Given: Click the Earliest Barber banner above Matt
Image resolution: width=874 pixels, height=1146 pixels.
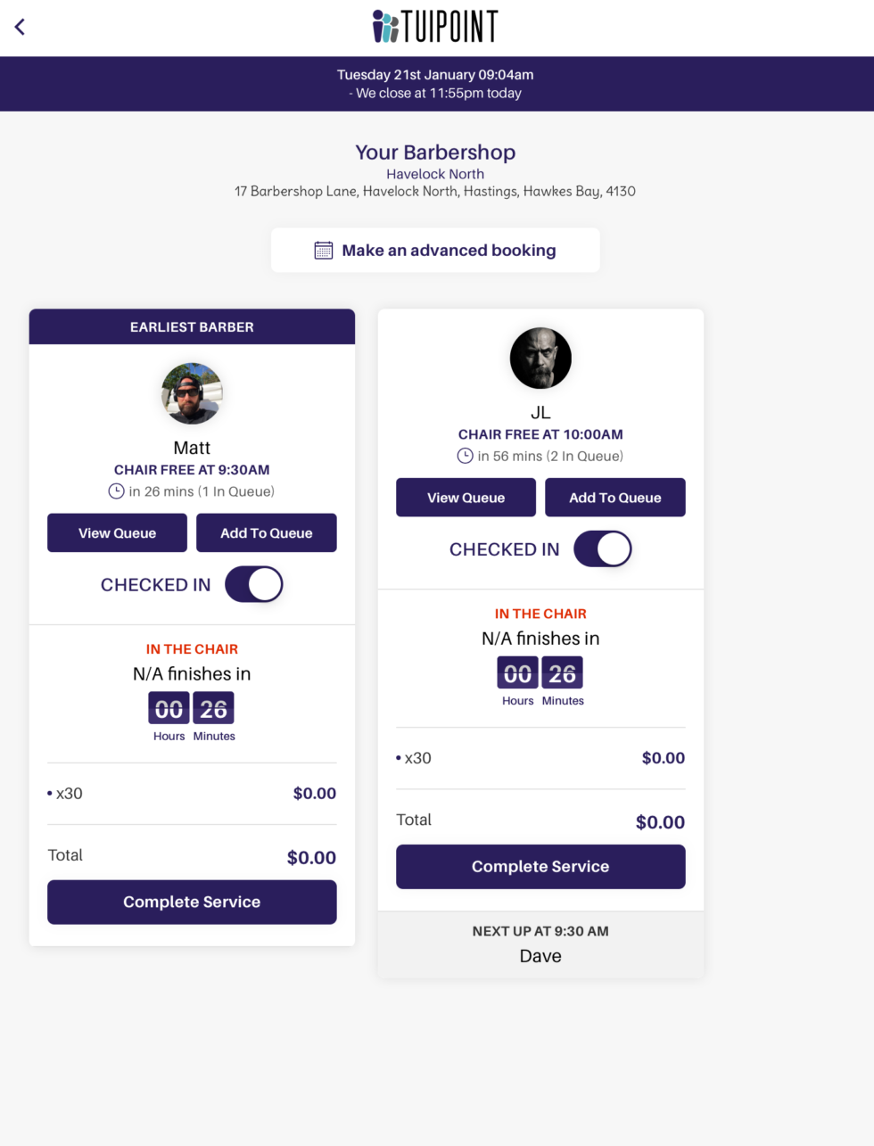Looking at the screenshot, I should tap(192, 326).
